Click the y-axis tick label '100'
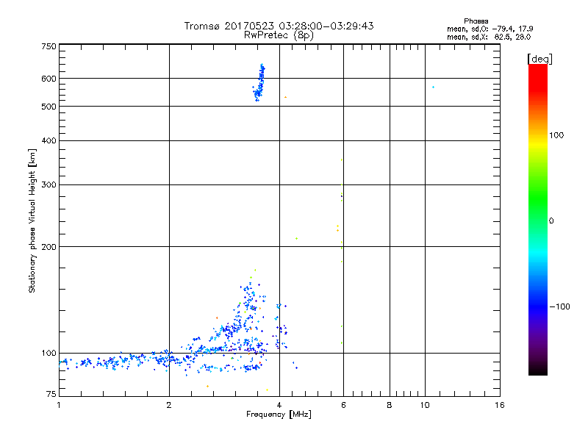 [49, 354]
